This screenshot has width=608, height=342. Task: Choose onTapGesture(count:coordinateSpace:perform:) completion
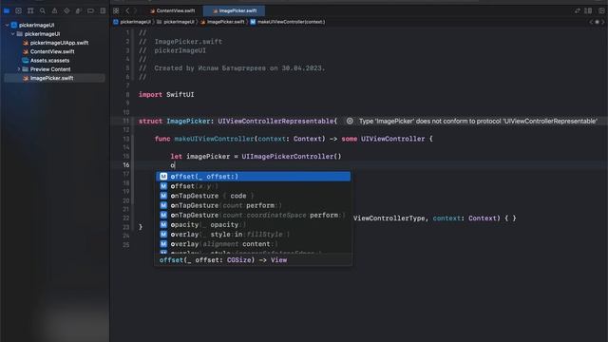point(254,216)
